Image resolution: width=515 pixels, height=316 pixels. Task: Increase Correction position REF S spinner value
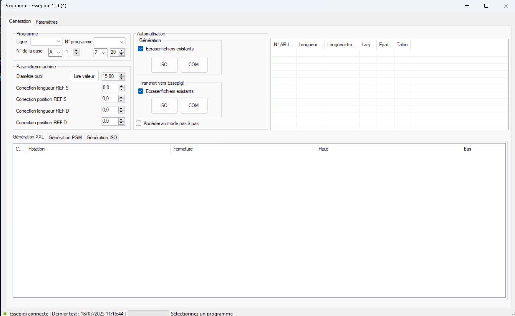tap(121, 97)
